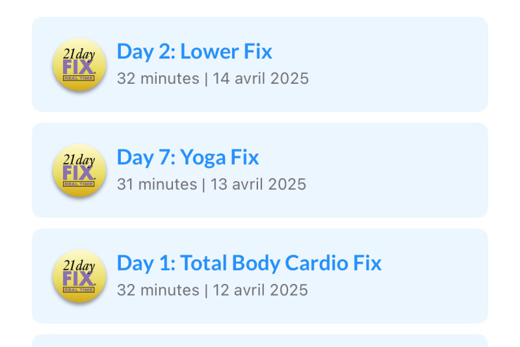
Task: Click the 31 minutes duration under Yoga Fix
Action: point(157,185)
